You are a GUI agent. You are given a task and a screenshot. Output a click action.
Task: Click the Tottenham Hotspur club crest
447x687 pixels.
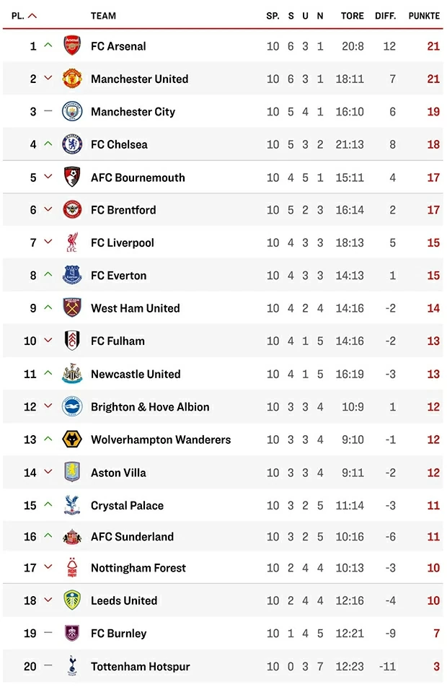[72, 666]
